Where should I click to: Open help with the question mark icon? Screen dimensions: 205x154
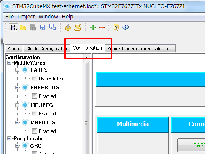click(116, 27)
